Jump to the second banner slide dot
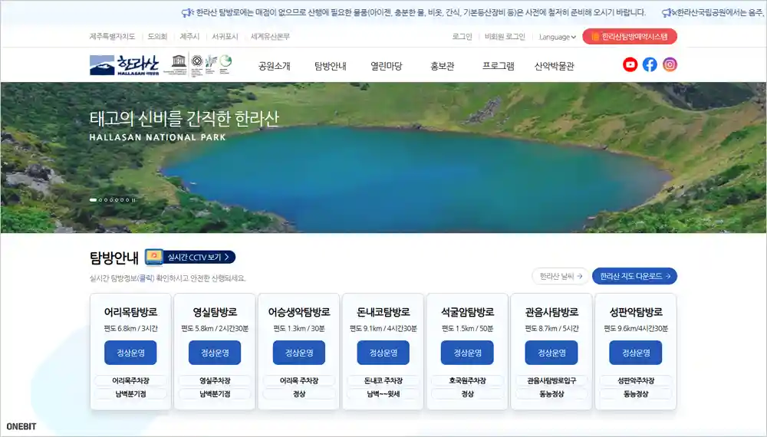Screen dimensions: 767x437 (x=100, y=200)
